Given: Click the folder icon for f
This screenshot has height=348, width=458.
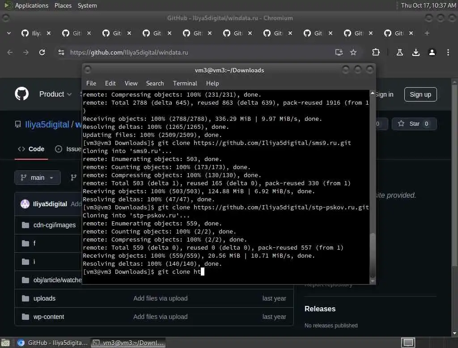Looking at the screenshot, I should [x=25, y=243].
